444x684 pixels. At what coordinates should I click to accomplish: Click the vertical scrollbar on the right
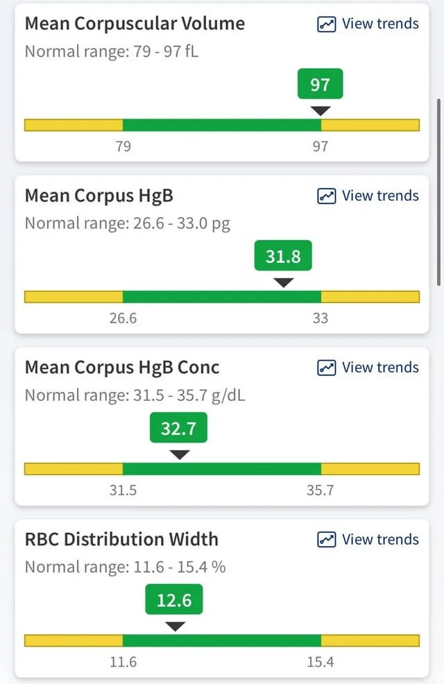point(438,191)
